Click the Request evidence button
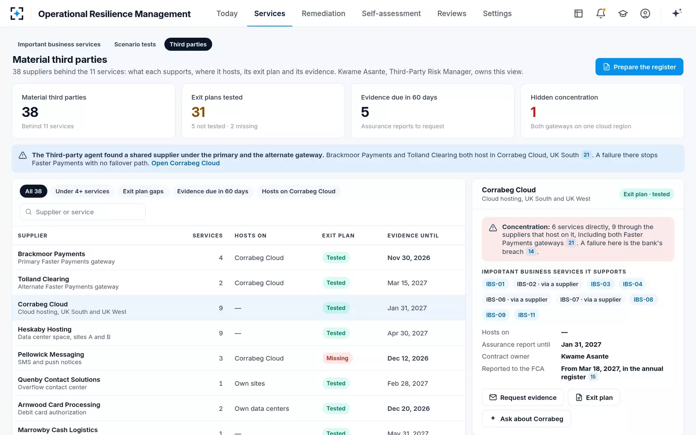 tap(522, 397)
